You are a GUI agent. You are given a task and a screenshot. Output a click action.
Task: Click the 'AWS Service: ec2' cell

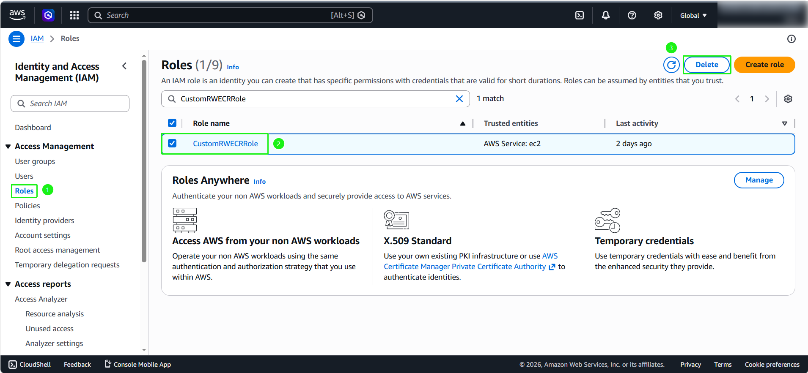tap(512, 144)
